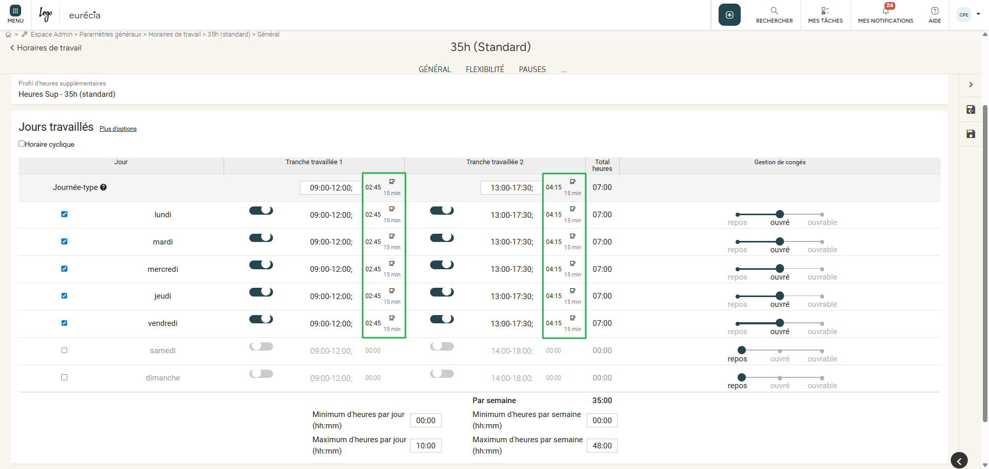Screen dimensions: 989x469
Task: Check the samedi day checkbox
Action: click(x=64, y=350)
